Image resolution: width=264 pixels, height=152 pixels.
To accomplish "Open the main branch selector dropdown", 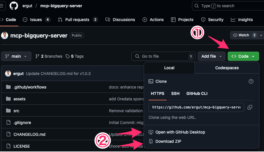I will click(16, 56).
